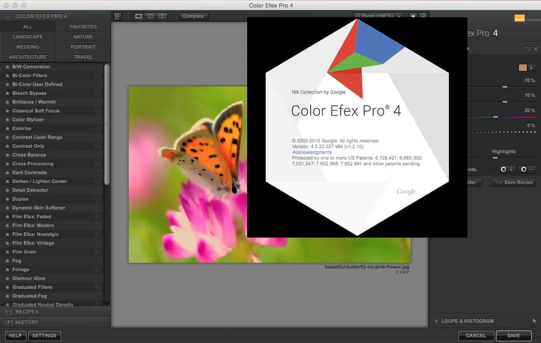Star the Detail Extractor filter
Screen dimensions: 541x343
click(7, 190)
